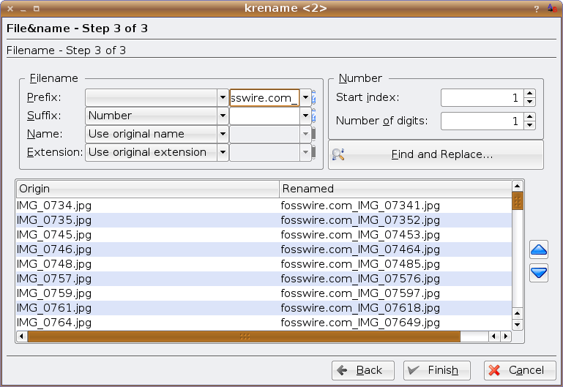The height and width of the screenshot is (387, 563).
Task: Expand the suffix text history dropdown
Action: tap(305, 116)
